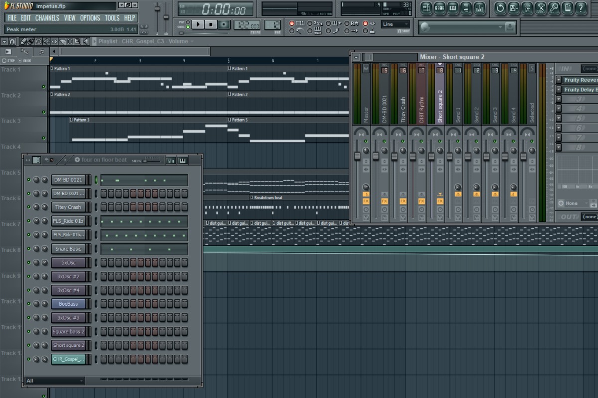The height and width of the screenshot is (398, 598).
Task: Click the one-click recording microphone icon
Action: (x=554, y=8)
